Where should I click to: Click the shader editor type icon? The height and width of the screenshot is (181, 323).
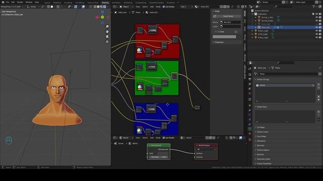(115, 7)
